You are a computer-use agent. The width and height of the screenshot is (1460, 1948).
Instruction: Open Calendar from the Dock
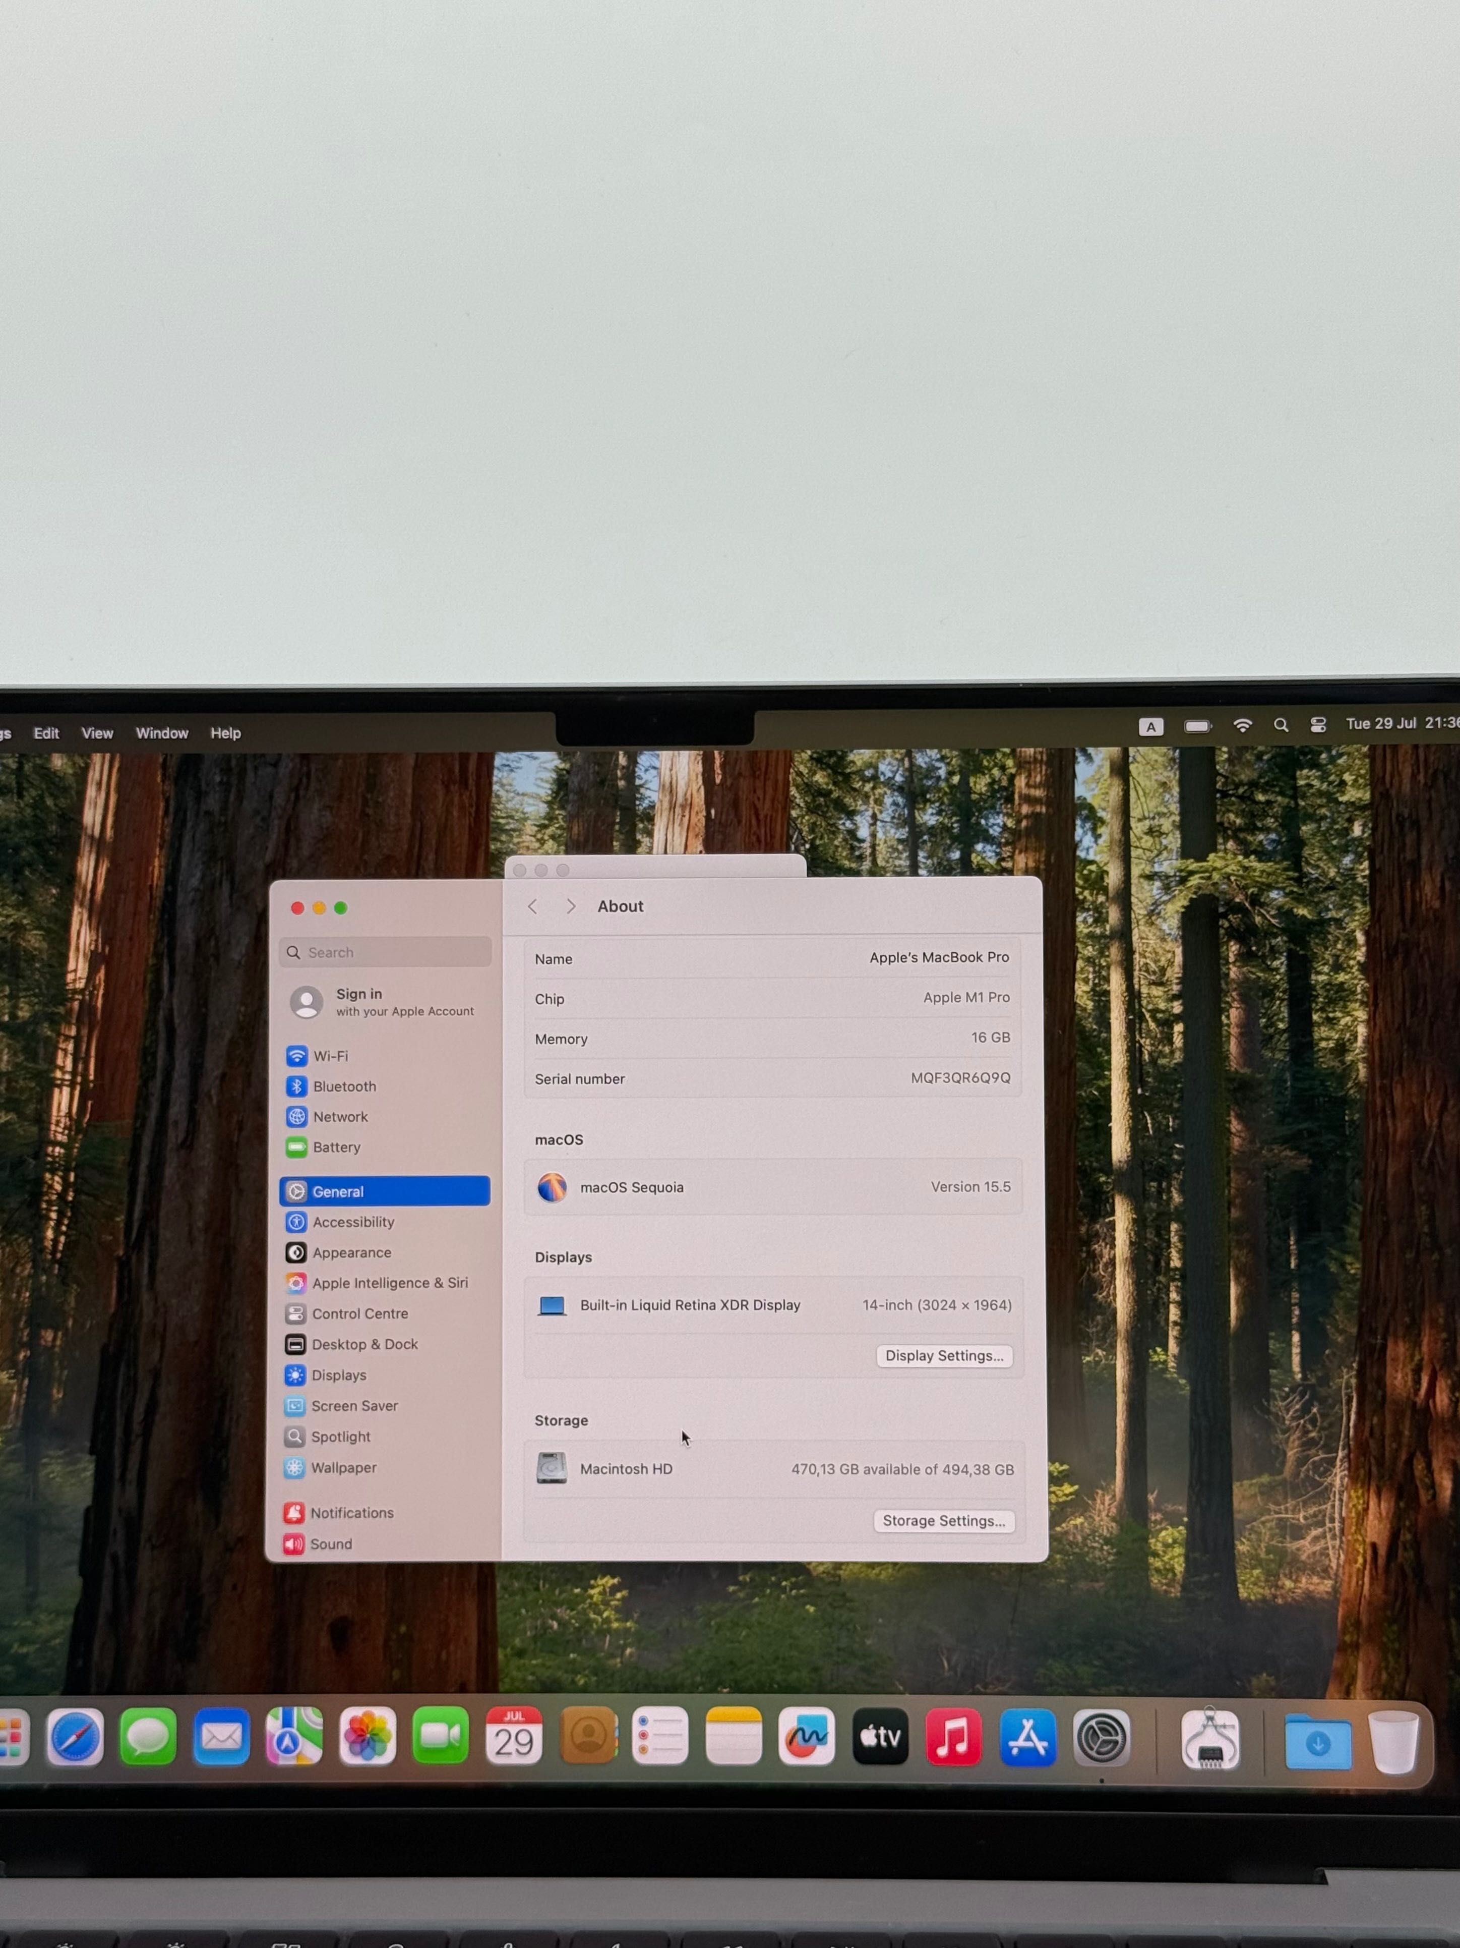coord(514,1737)
